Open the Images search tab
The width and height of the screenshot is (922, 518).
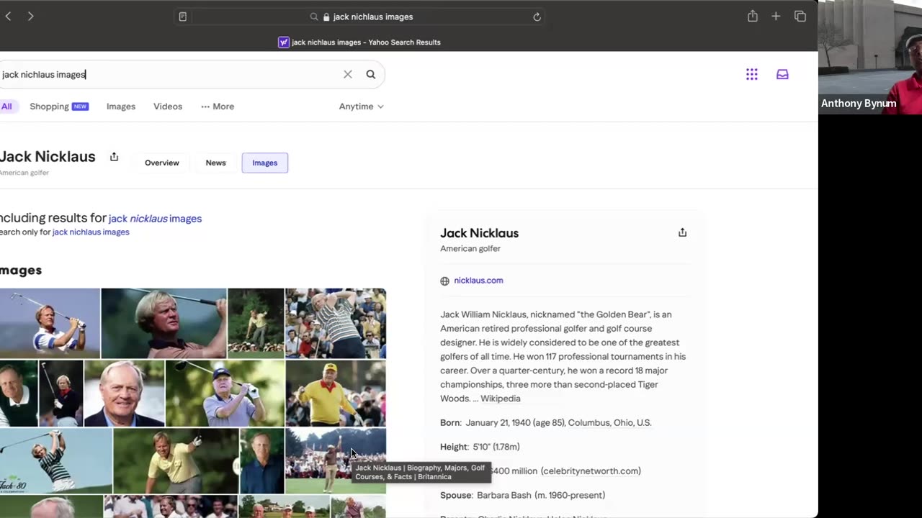121,106
